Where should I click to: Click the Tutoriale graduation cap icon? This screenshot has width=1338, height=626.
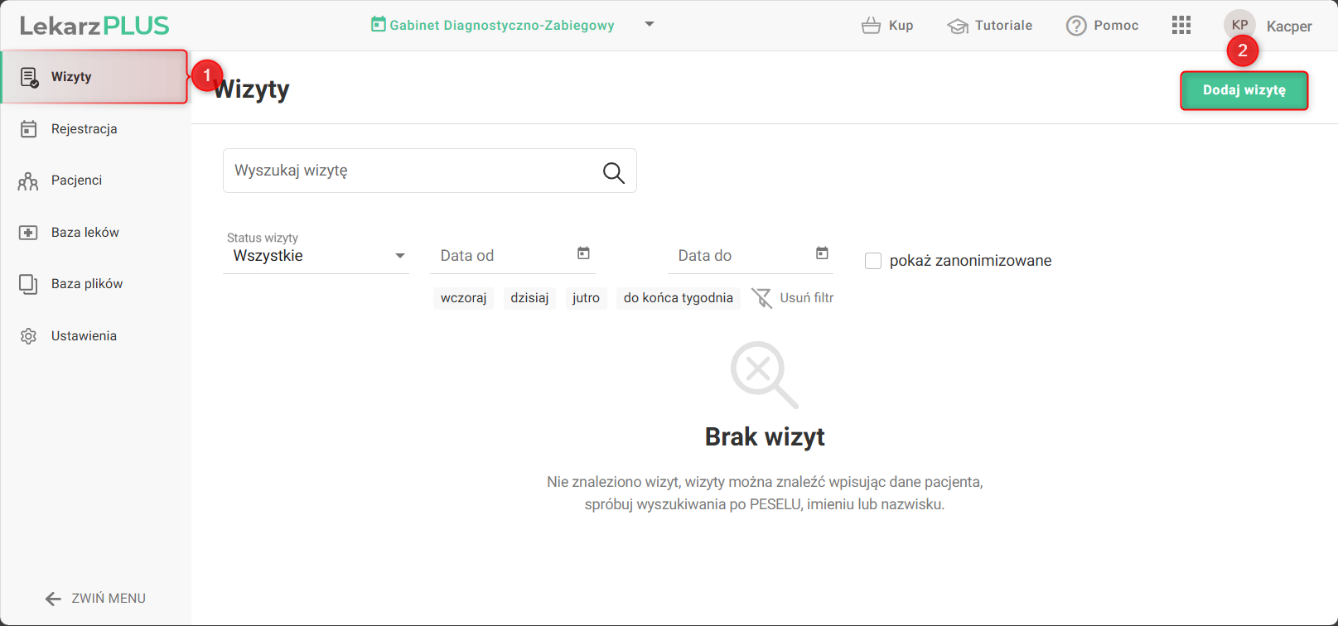958,26
